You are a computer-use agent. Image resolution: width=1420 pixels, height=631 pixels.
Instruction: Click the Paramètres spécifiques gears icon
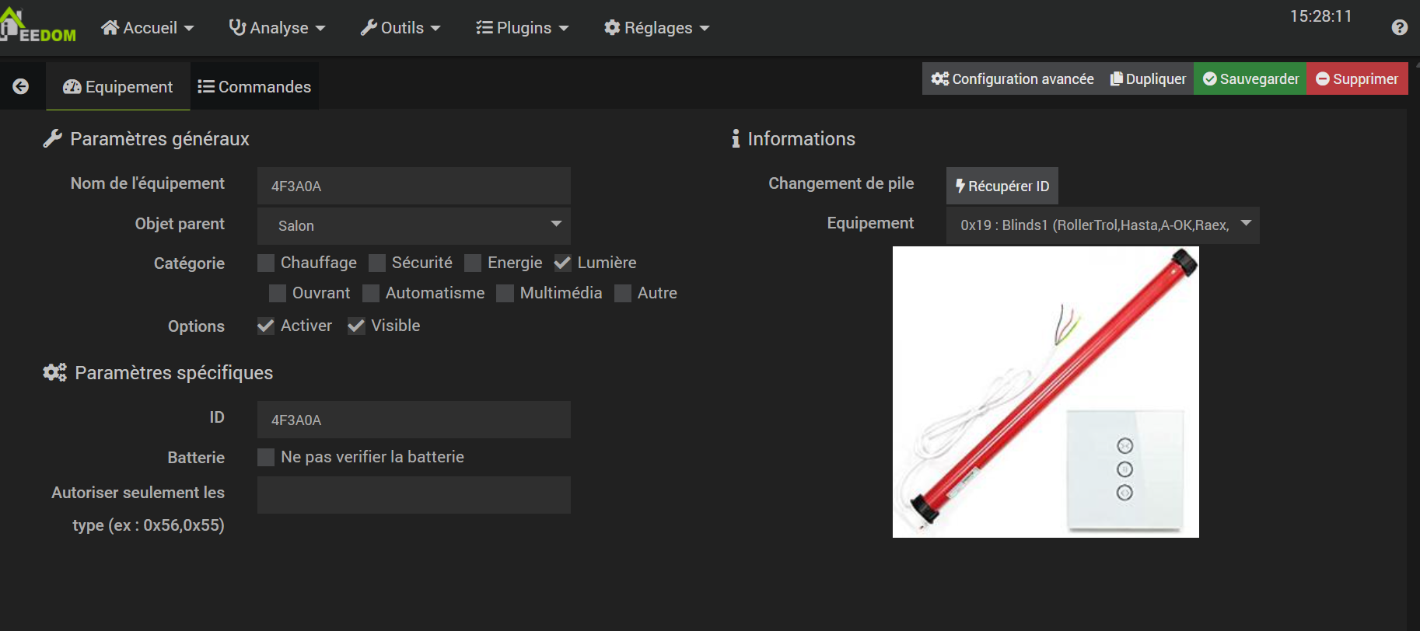coord(54,372)
